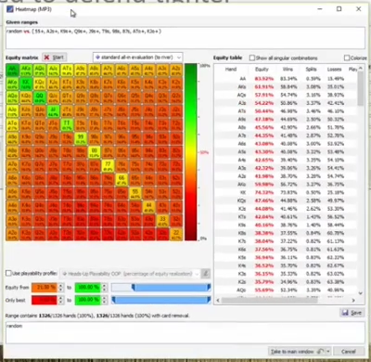The image size is (371, 362).
Task: Increase the Equity from upper value stepper
Action: click(105, 286)
